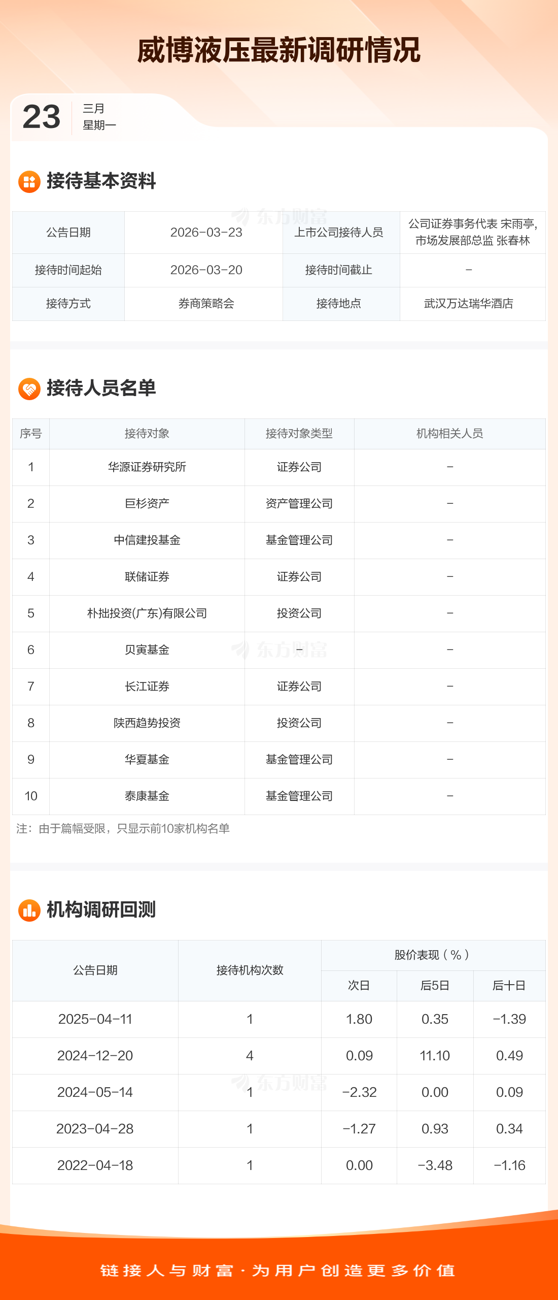Click the footer slogan 链接人与财富
Viewport: 558px width, 1300px height.
pyautogui.click(x=167, y=1271)
